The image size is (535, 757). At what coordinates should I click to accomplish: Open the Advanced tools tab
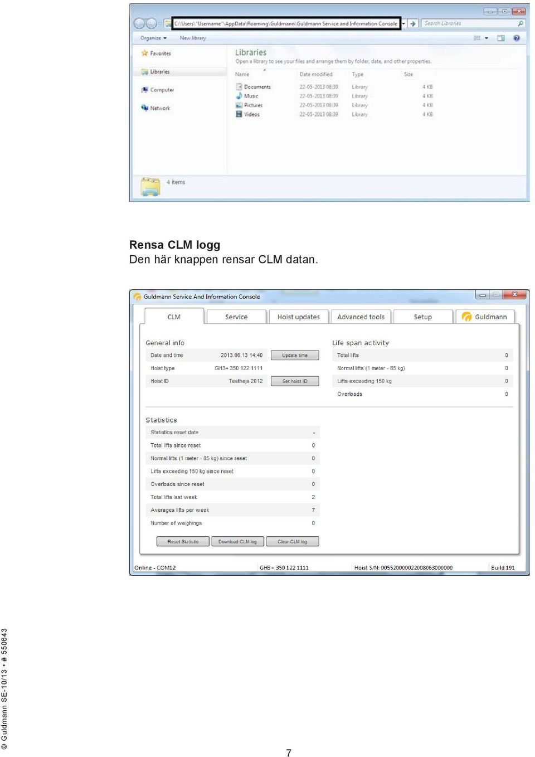tap(361, 317)
